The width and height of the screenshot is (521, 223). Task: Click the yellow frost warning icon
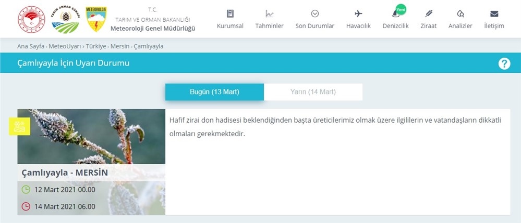coord(20,126)
